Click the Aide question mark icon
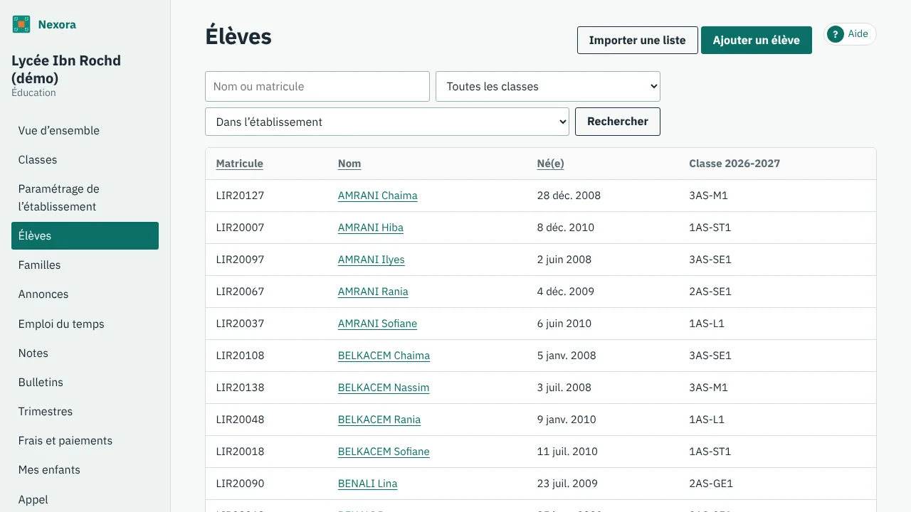The height and width of the screenshot is (512, 911). (835, 34)
